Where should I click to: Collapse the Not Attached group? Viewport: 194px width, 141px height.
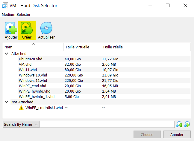click(x=6, y=102)
